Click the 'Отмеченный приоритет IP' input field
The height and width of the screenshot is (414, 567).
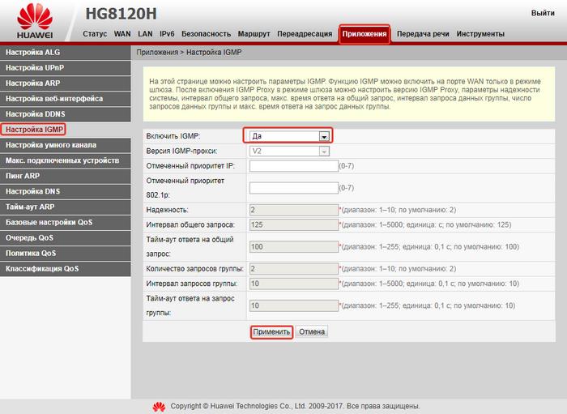(x=293, y=166)
